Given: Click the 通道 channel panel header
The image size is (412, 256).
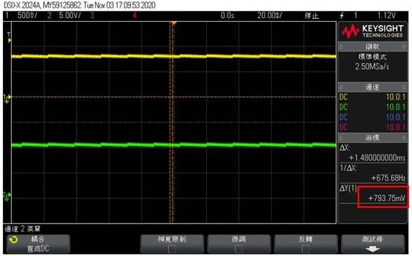Looking at the screenshot, I should coord(373,87).
